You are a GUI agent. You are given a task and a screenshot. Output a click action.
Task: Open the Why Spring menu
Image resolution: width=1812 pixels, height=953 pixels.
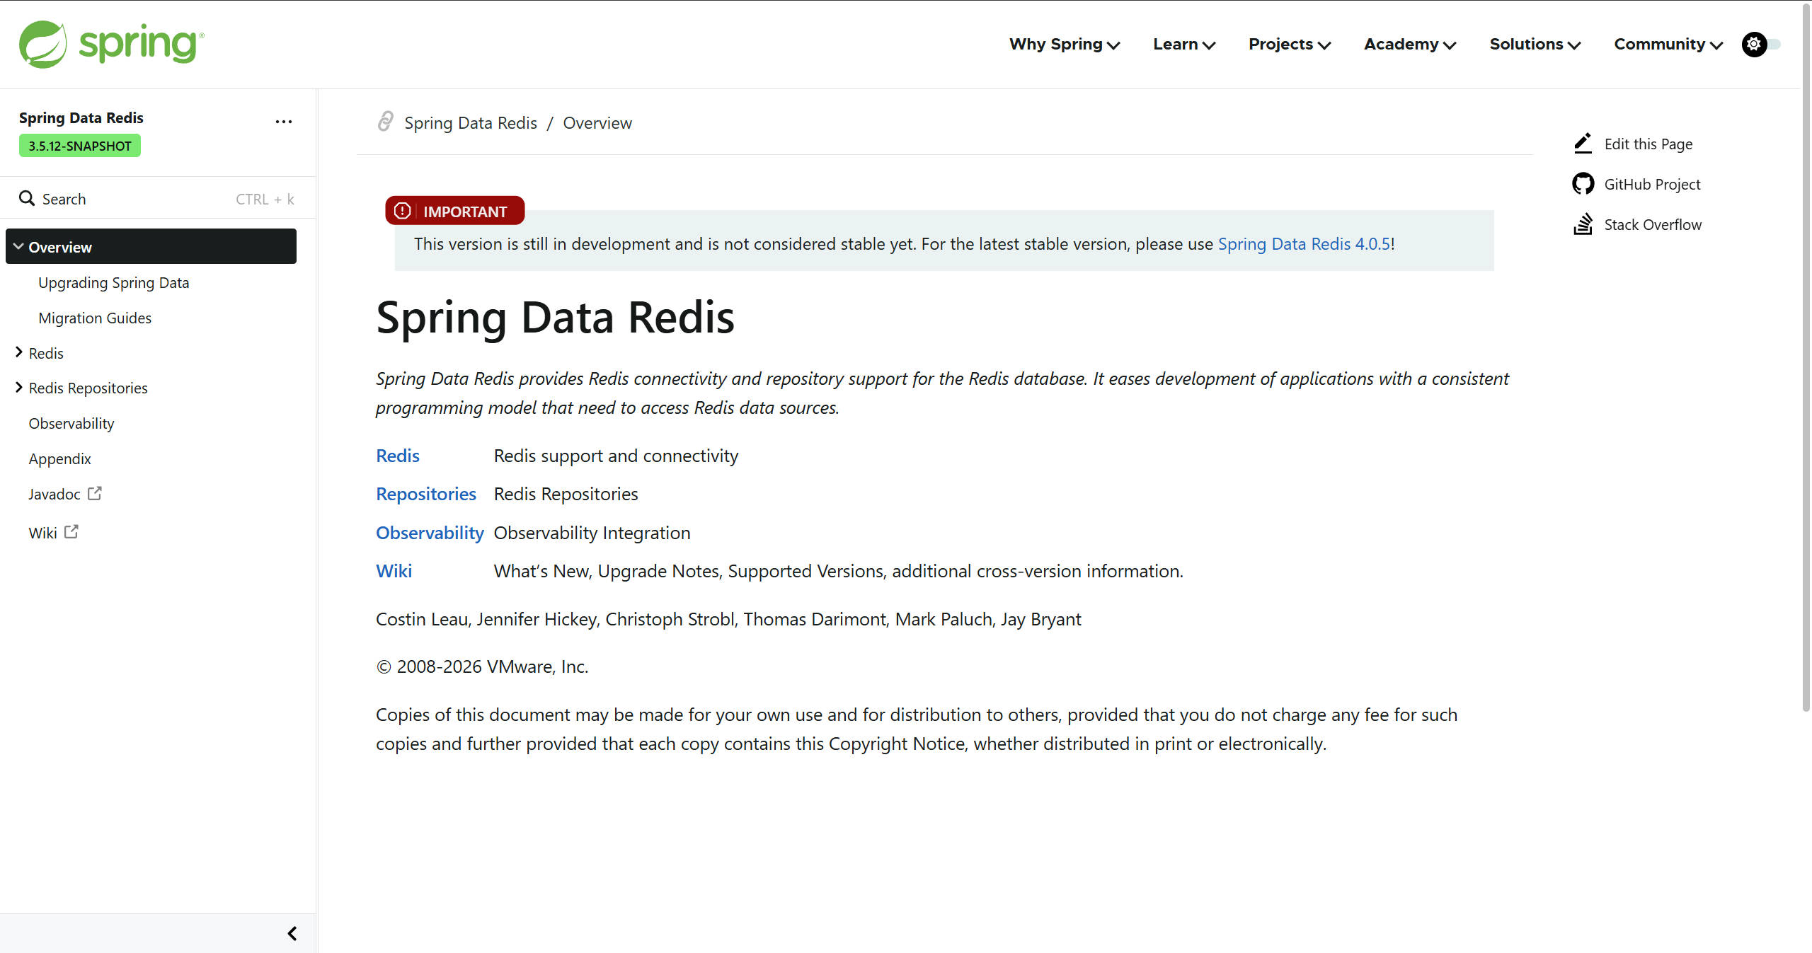click(x=1064, y=45)
